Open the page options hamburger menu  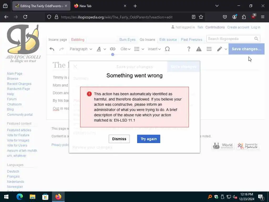pyautogui.click(x=209, y=49)
